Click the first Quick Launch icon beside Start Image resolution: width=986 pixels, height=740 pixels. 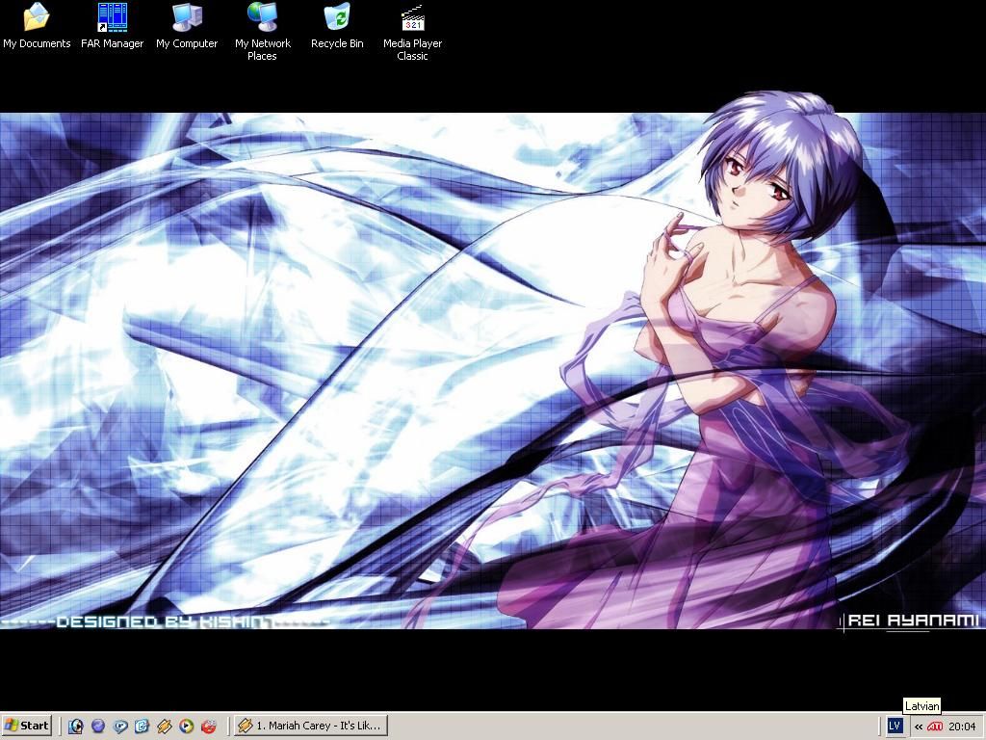(x=75, y=727)
